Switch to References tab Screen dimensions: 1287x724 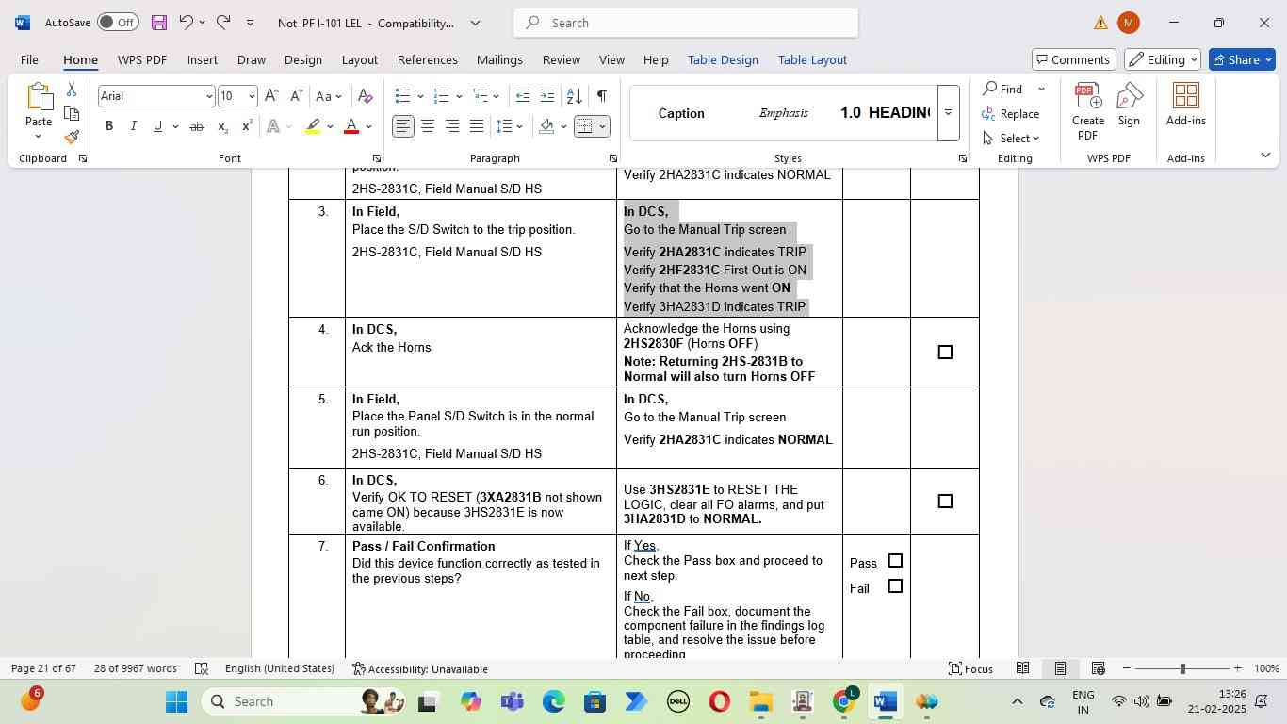tap(427, 59)
